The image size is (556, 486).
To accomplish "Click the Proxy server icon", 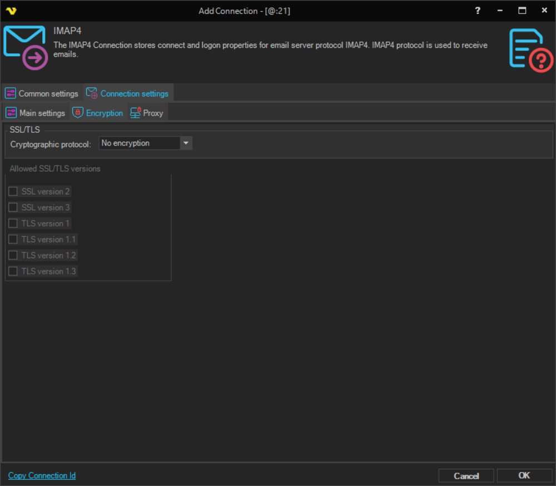I will 135,113.
